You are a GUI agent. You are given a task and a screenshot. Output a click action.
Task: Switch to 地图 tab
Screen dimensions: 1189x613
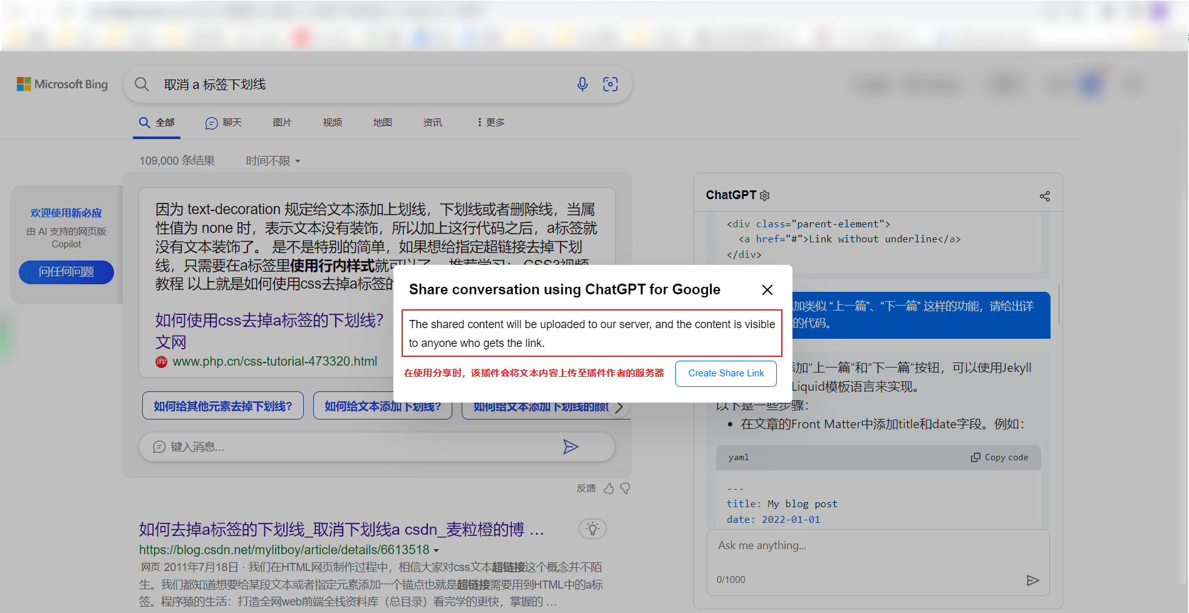tap(382, 123)
